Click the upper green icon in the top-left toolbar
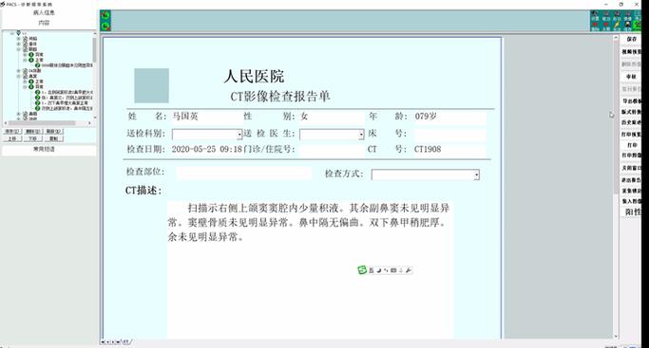 pyautogui.click(x=105, y=15)
